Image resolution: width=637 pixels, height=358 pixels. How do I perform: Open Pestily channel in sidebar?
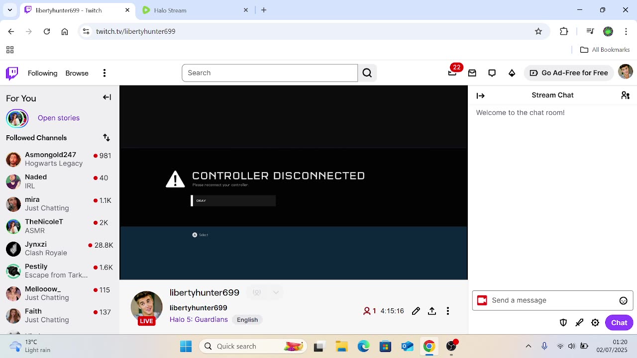[x=60, y=271]
